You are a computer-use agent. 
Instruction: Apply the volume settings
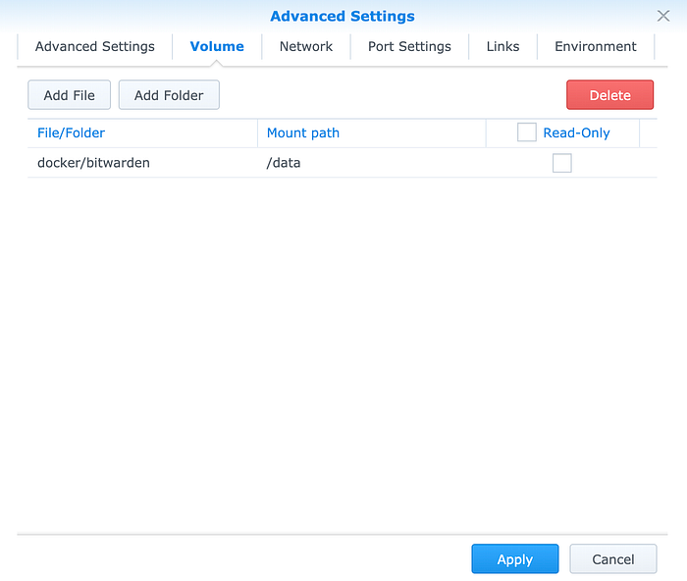[514, 559]
